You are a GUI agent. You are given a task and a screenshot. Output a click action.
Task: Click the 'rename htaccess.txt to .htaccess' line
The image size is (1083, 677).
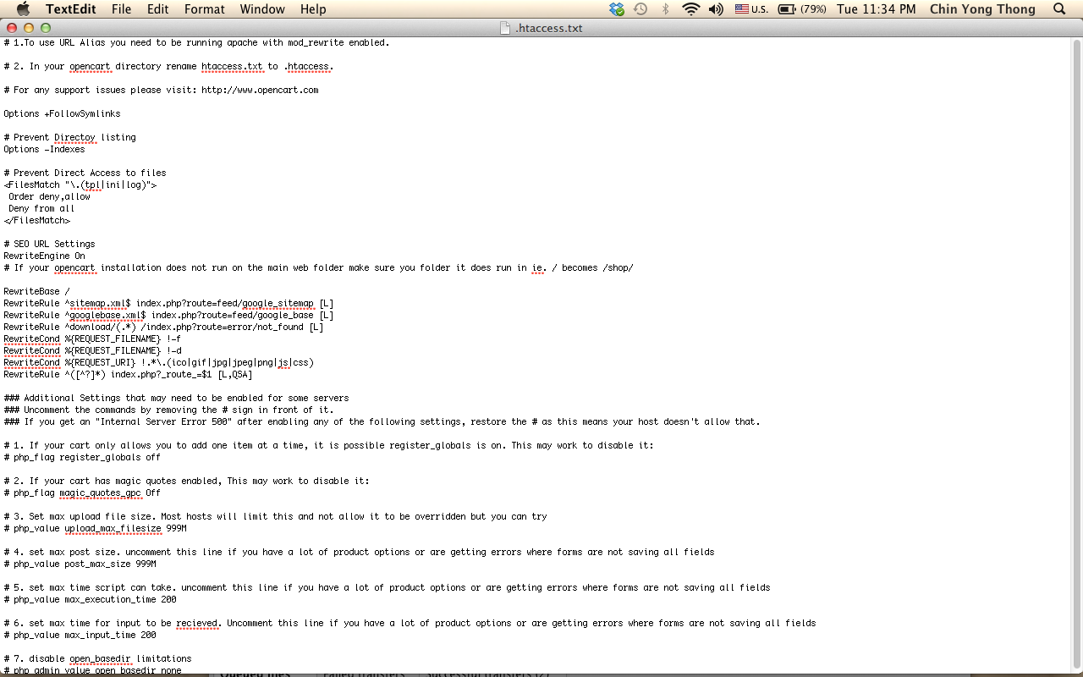[x=168, y=66]
